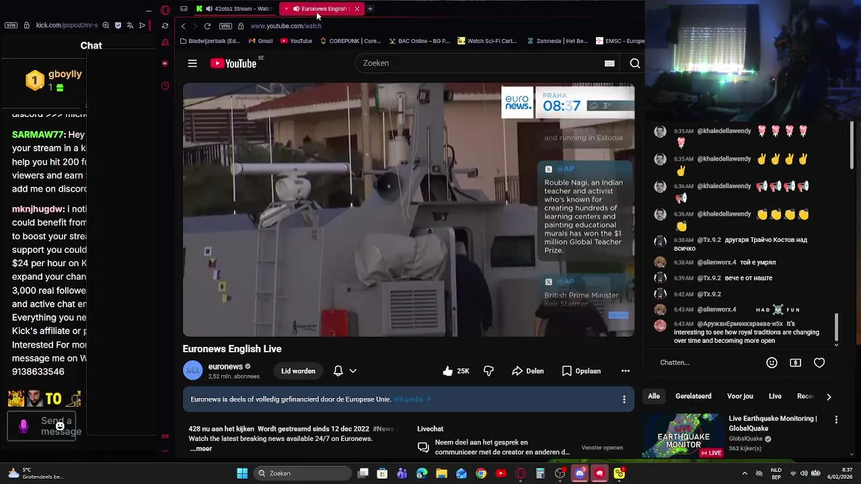Open Opera tab islands/workspace icon

point(184,9)
